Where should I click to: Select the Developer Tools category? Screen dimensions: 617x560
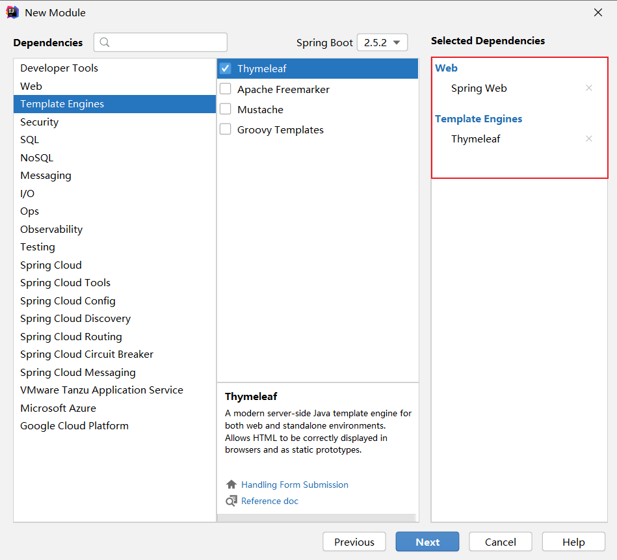[x=59, y=68]
